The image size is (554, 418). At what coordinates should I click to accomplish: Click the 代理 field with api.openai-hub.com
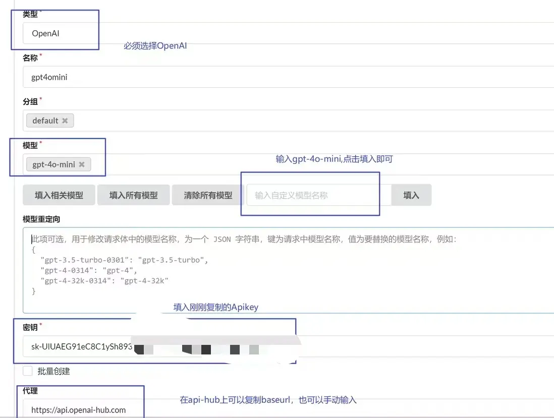pos(288,409)
